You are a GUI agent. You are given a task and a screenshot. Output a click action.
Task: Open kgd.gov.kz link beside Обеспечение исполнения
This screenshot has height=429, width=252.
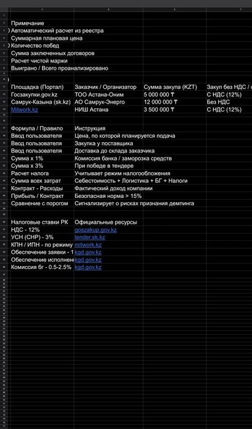(x=88, y=260)
